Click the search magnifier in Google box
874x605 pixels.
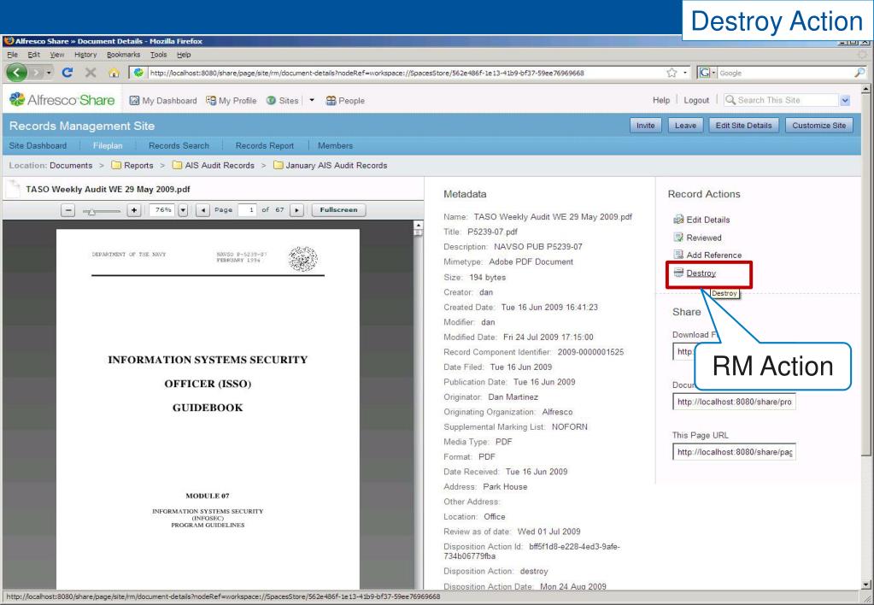click(860, 73)
